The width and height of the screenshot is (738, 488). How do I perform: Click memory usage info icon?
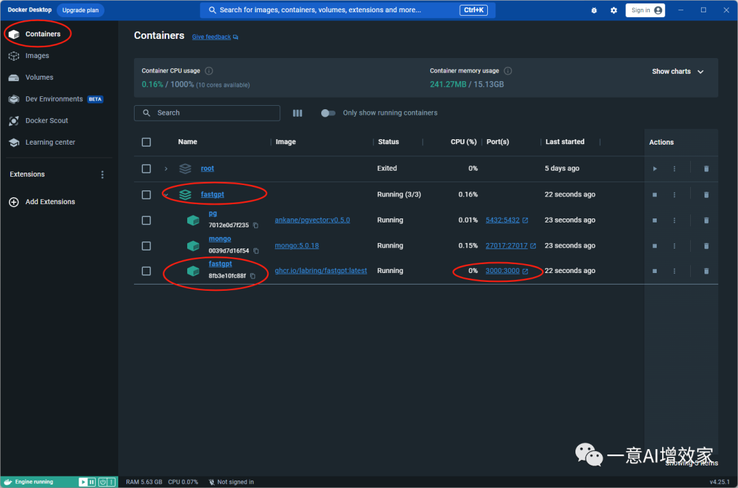(x=508, y=71)
